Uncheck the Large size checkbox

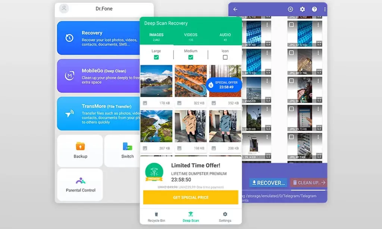(156, 57)
